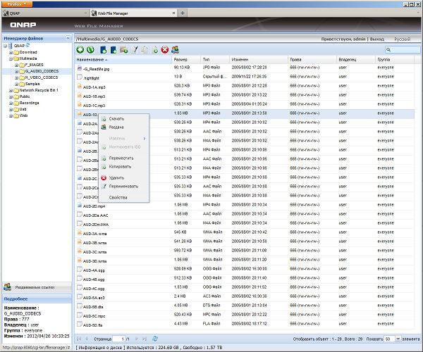Click the colorful share toolbar icon
423x352 pixels.
pyautogui.click(x=175, y=49)
